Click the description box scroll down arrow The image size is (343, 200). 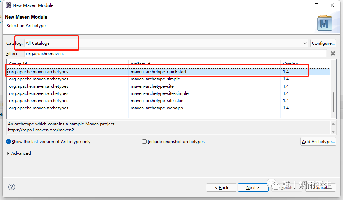click(x=333, y=131)
